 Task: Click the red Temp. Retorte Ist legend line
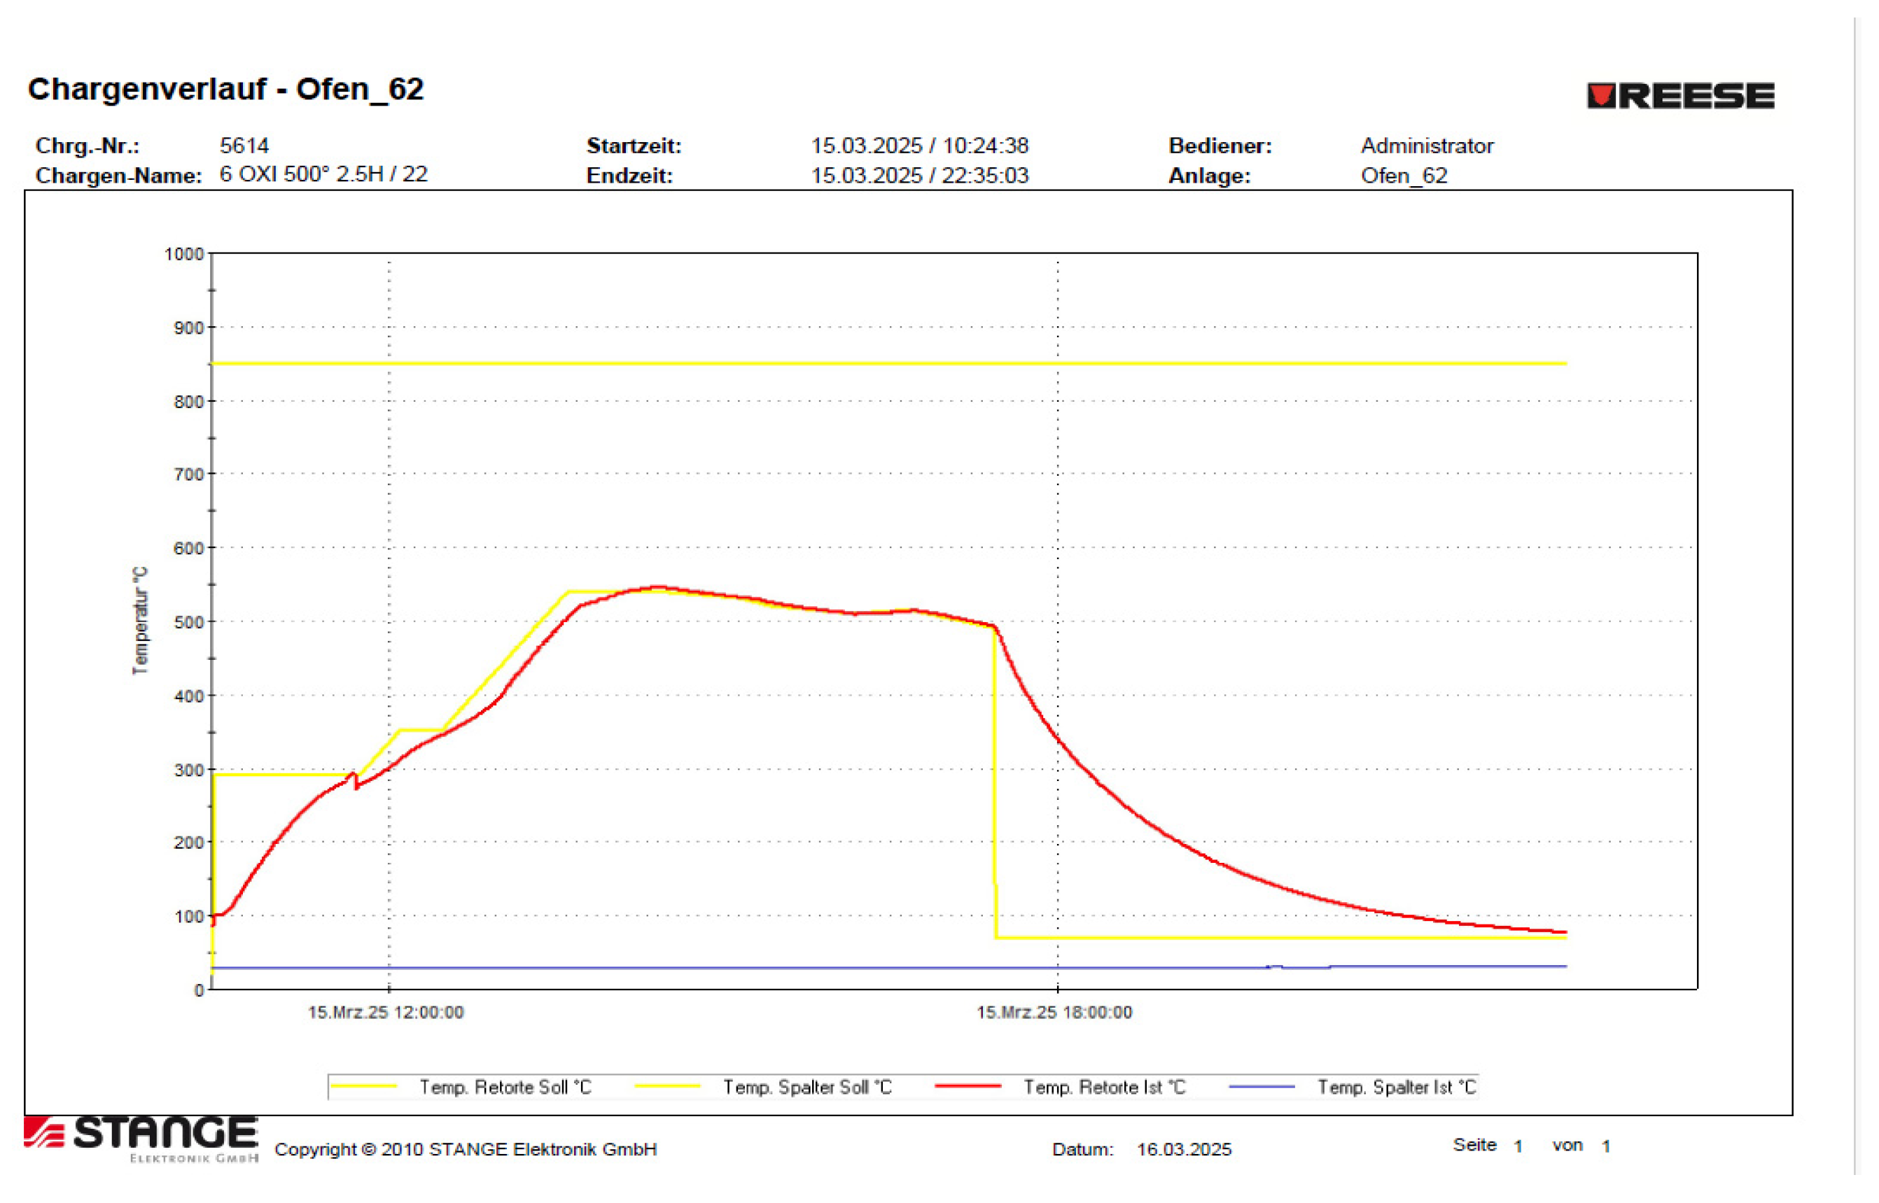pos(968,1087)
